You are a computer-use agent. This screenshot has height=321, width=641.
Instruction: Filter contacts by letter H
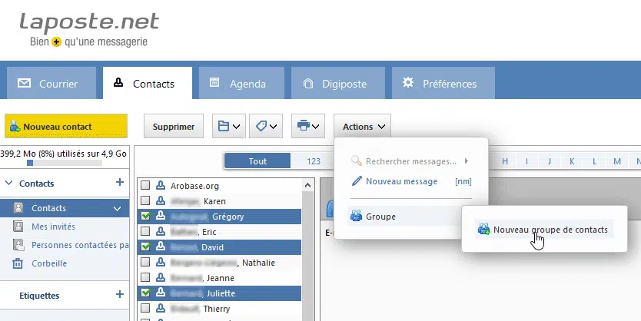[505, 161]
